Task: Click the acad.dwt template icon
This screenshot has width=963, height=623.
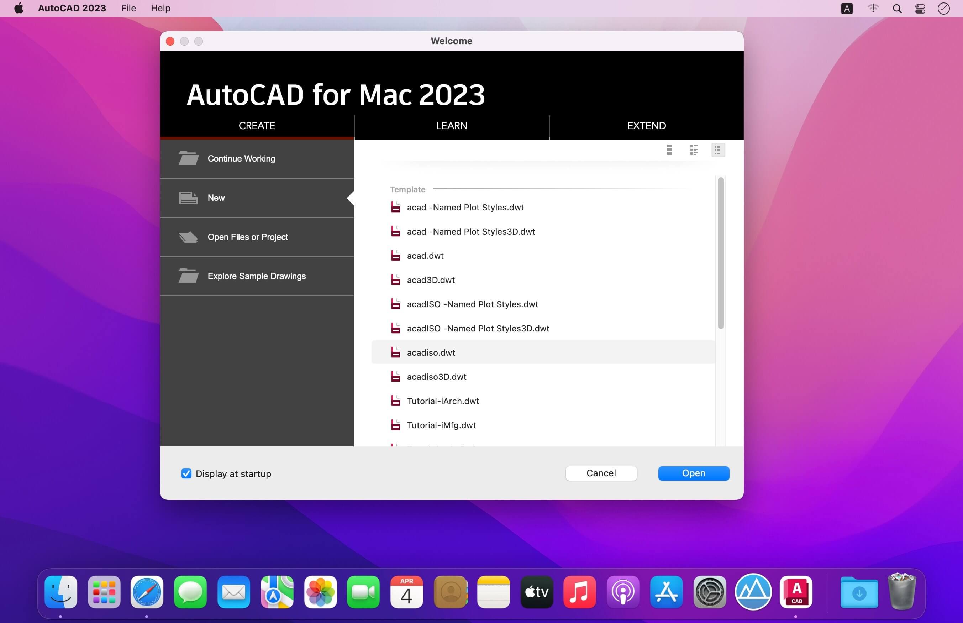Action: point(395,255)
